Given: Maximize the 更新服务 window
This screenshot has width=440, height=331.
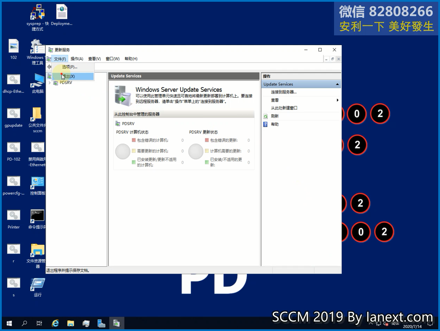Looking at the screenshot, I should pos(320,50).
